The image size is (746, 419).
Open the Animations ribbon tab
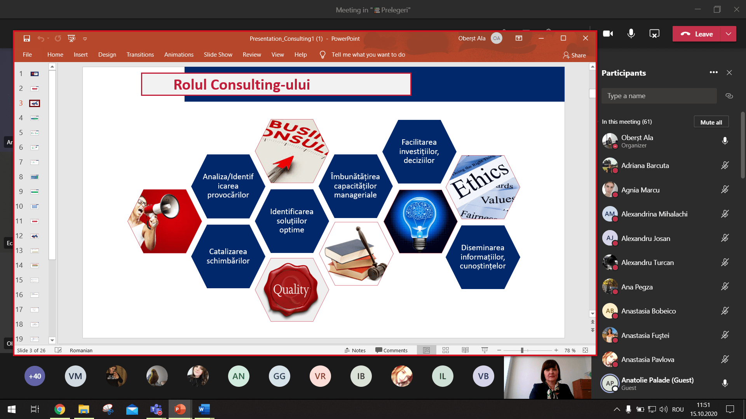point(179,55)
